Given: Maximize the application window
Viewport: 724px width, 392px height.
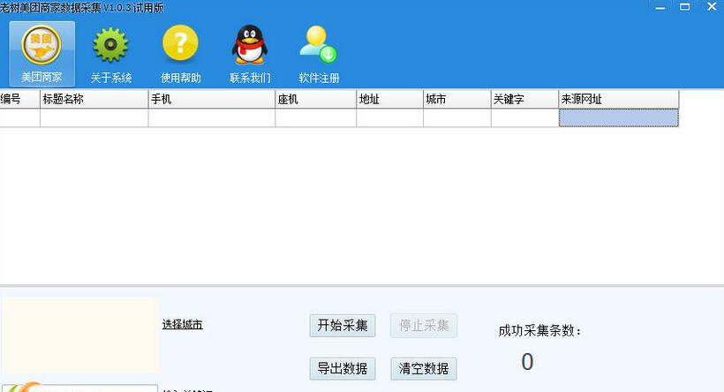Looking at the screenshot, I should 685,7.
